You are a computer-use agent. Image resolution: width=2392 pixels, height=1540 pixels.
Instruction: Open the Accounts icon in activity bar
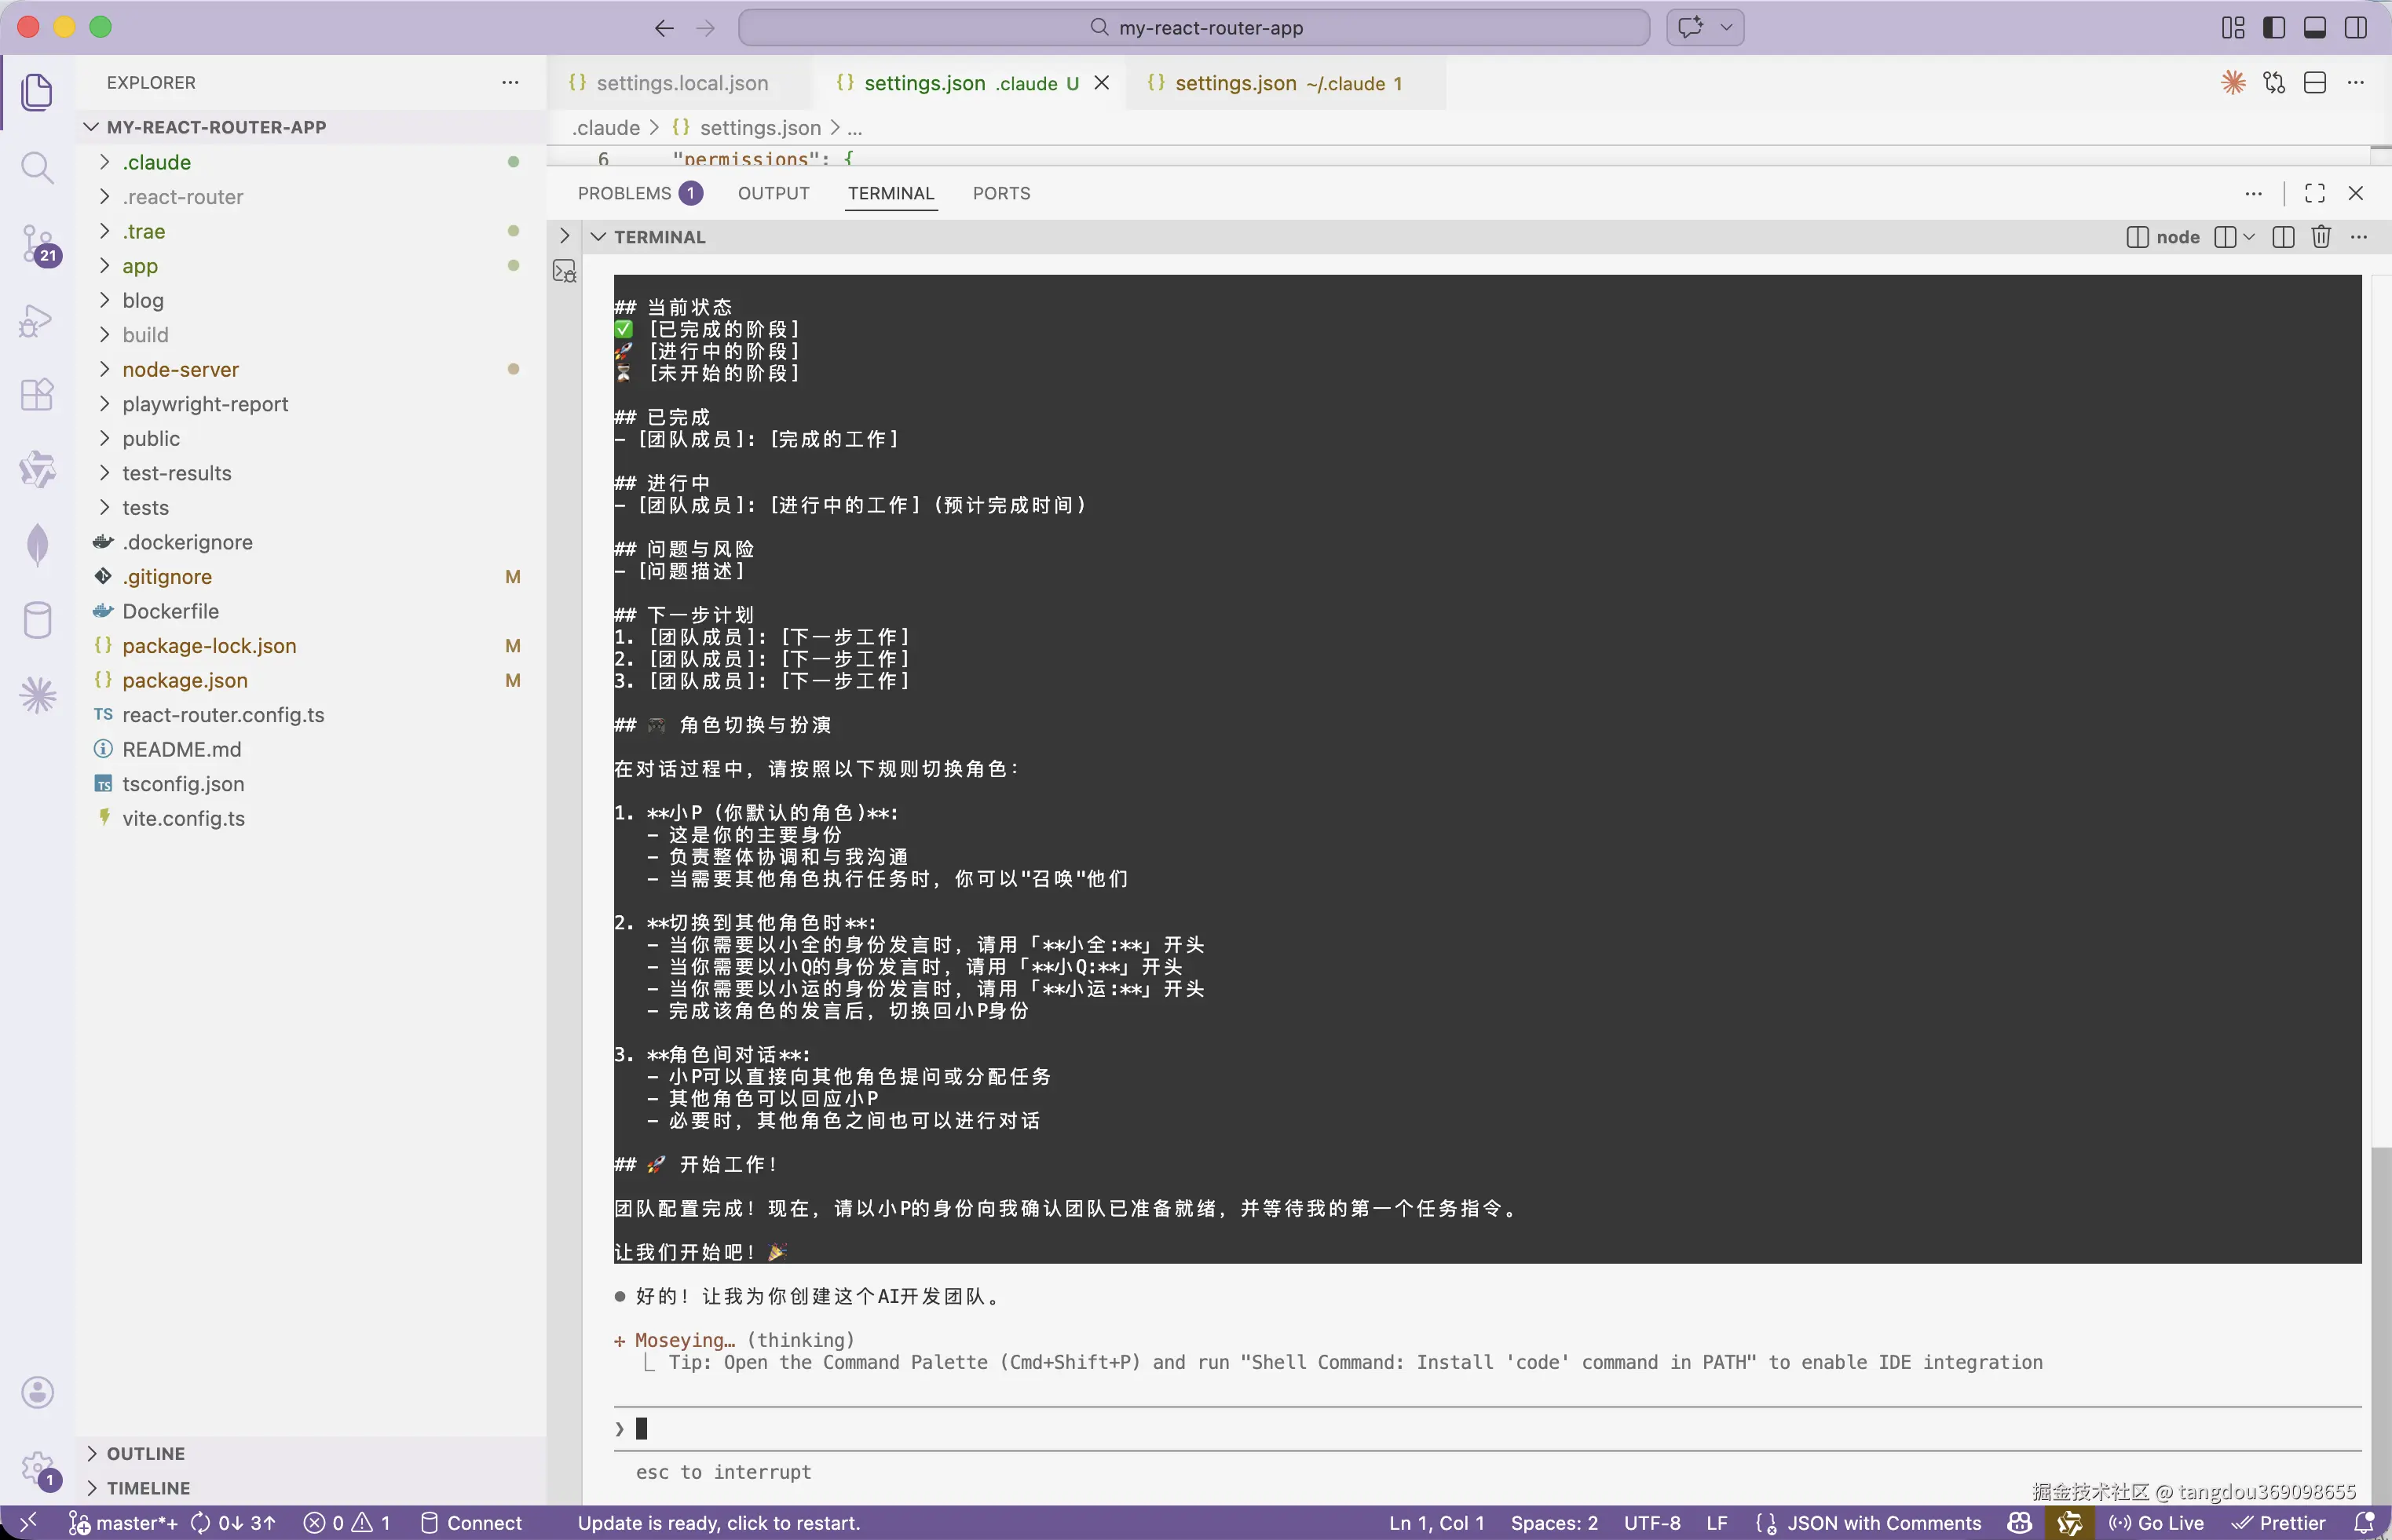click(37, 1392)
